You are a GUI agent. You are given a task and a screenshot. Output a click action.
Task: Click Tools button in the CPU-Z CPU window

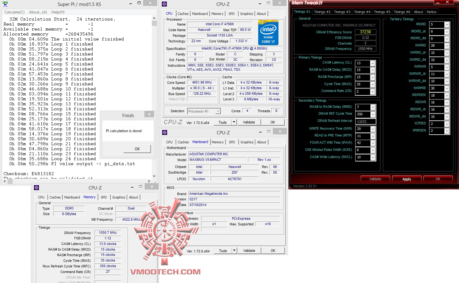pos(223,122)
